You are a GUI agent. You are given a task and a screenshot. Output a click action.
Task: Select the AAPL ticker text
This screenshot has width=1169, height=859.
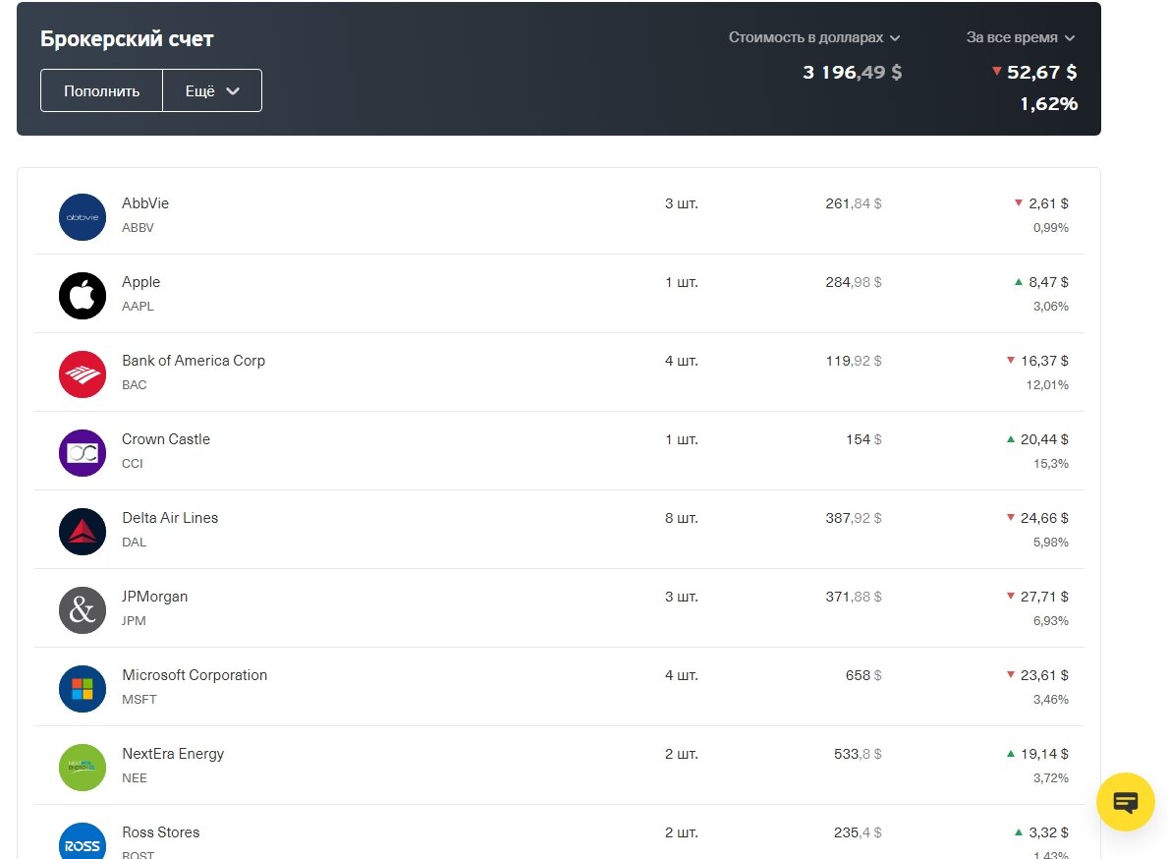point(138,307)
